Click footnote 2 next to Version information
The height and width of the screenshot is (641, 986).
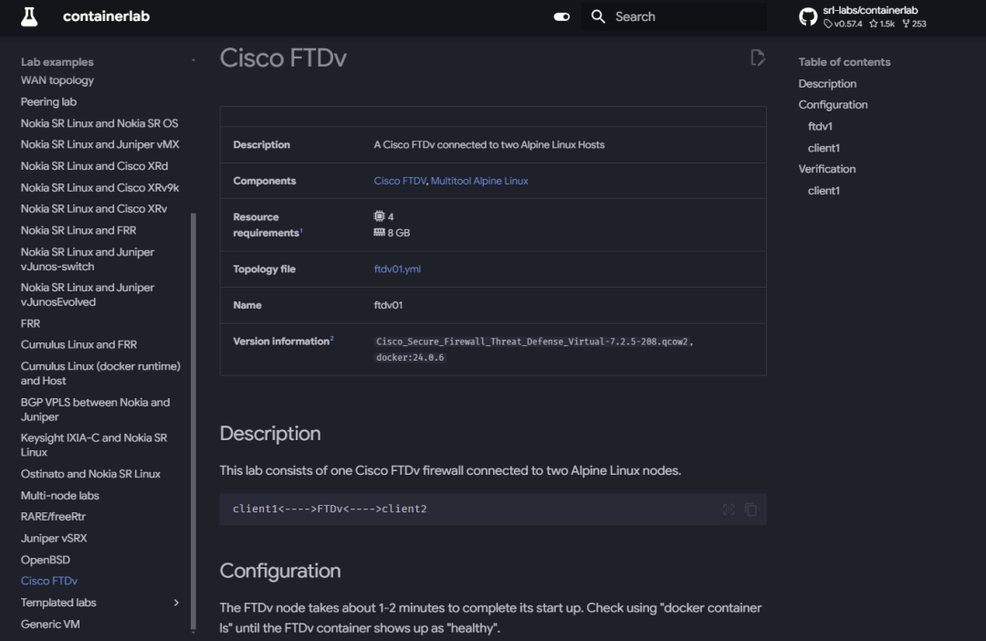pos(332,339)
